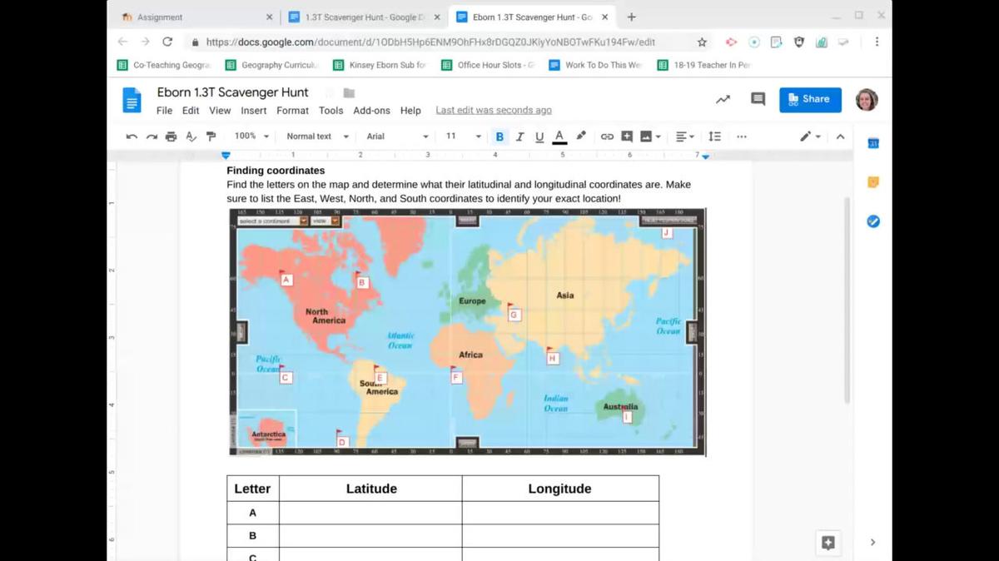Open Google Tasks side panel icon
Viewport: 999px width, 561px height.
coord(872,221)
